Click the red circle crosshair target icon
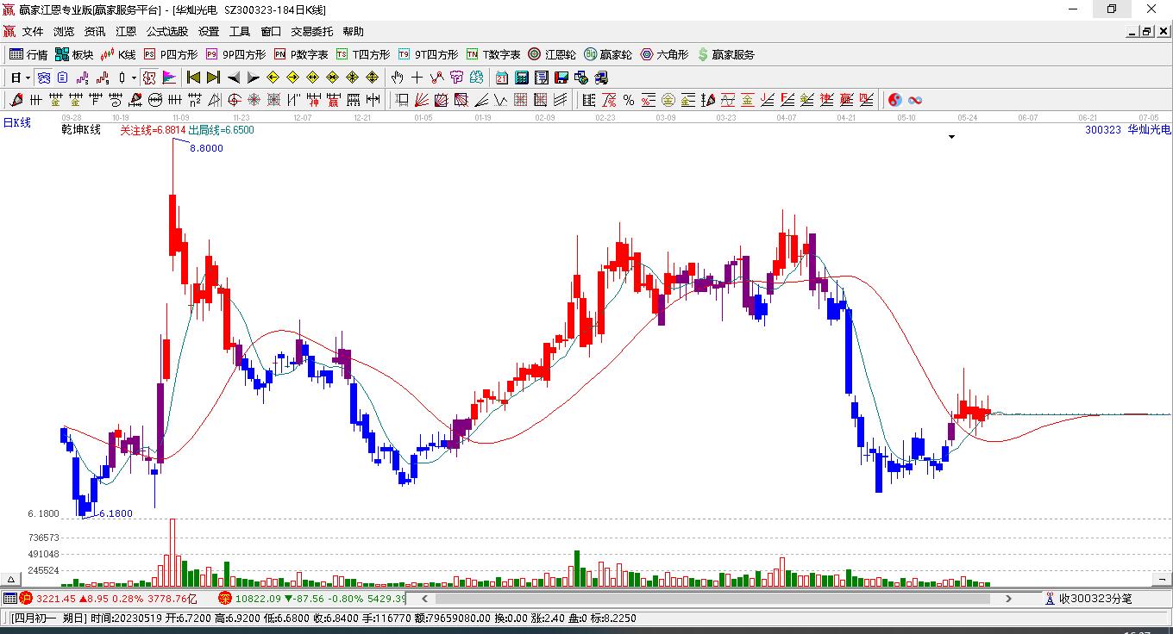This screenshot has width=1173, height=634. point(234,100)
